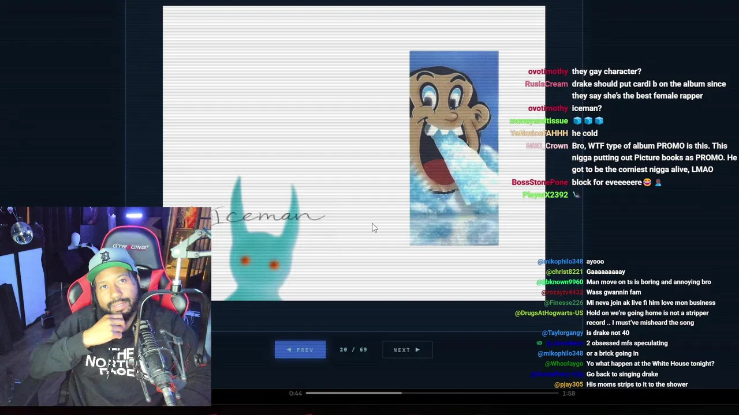
Task: Click the three ice cube emojis from moneyandtissue
Action: (588, 120)
